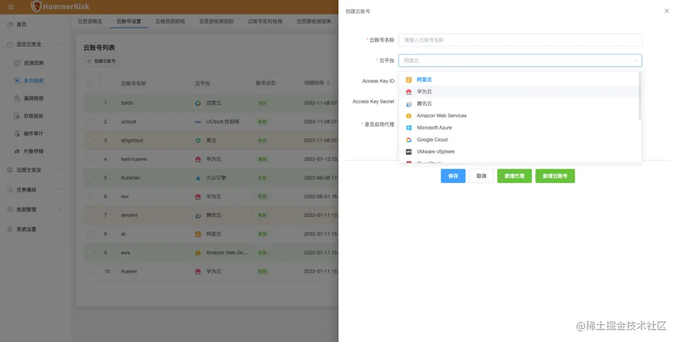Click Amazon icon in aws row
This screenshot has width=677, height=342.
coord(198,253)
